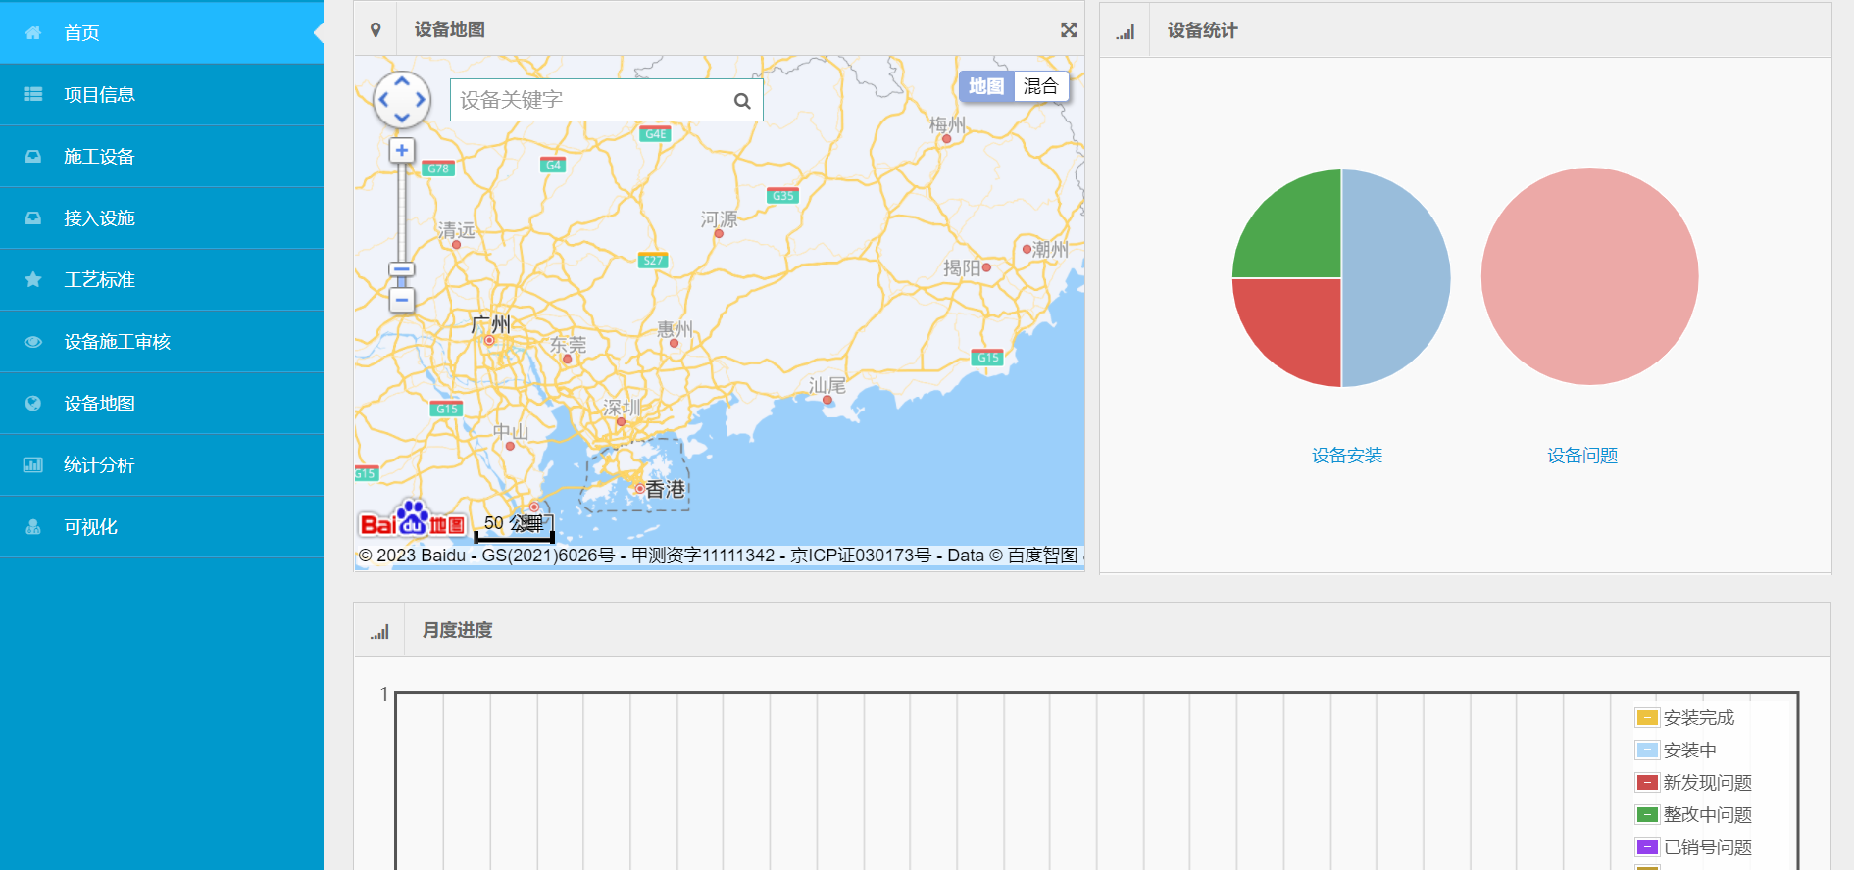Click the 河源 city label on map

719,219
